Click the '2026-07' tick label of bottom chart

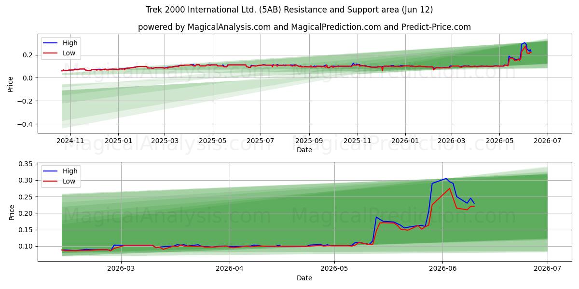coord(548,269)
